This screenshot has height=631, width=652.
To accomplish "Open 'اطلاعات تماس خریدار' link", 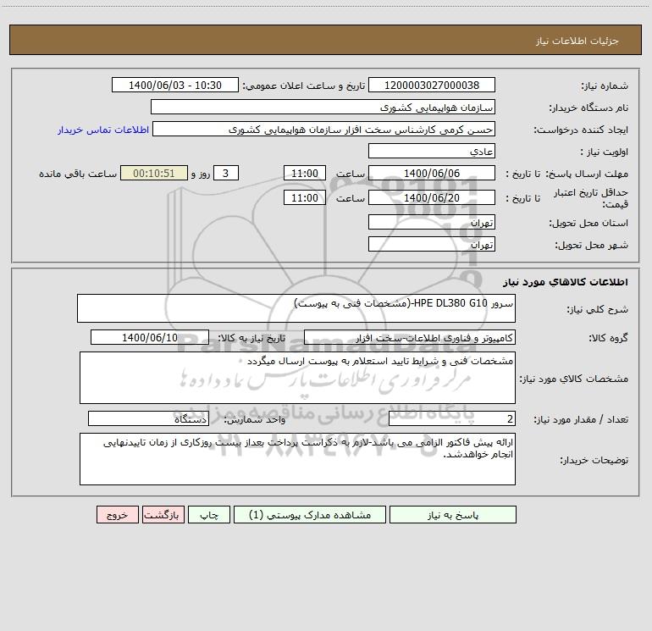I will pos(103,130).
